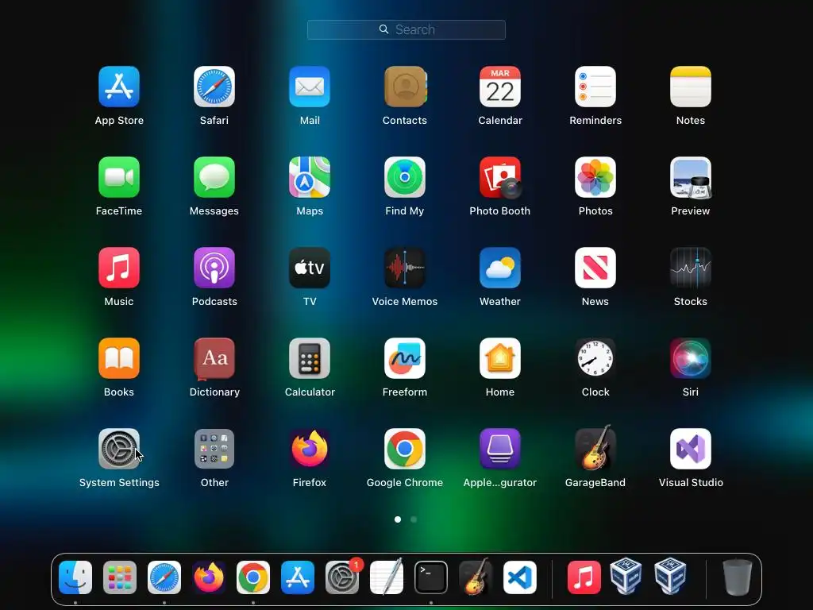Open Finder in the Dock
The height and width of the screenshot is (610, 813).
pyautogui.click(x=75, y=577)
